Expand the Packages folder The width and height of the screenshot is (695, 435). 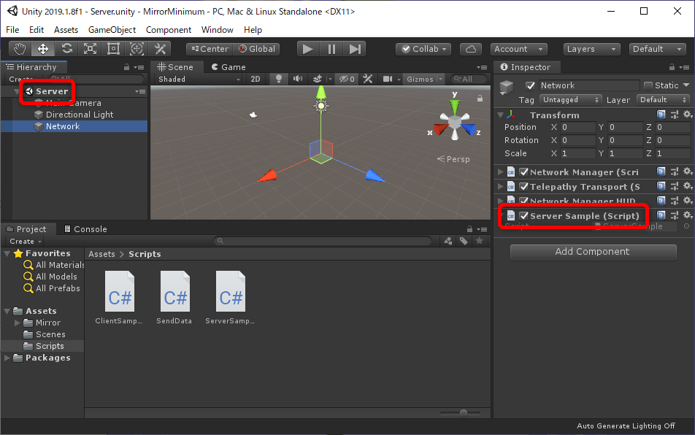pyautogui.click(x=7, y=358)
